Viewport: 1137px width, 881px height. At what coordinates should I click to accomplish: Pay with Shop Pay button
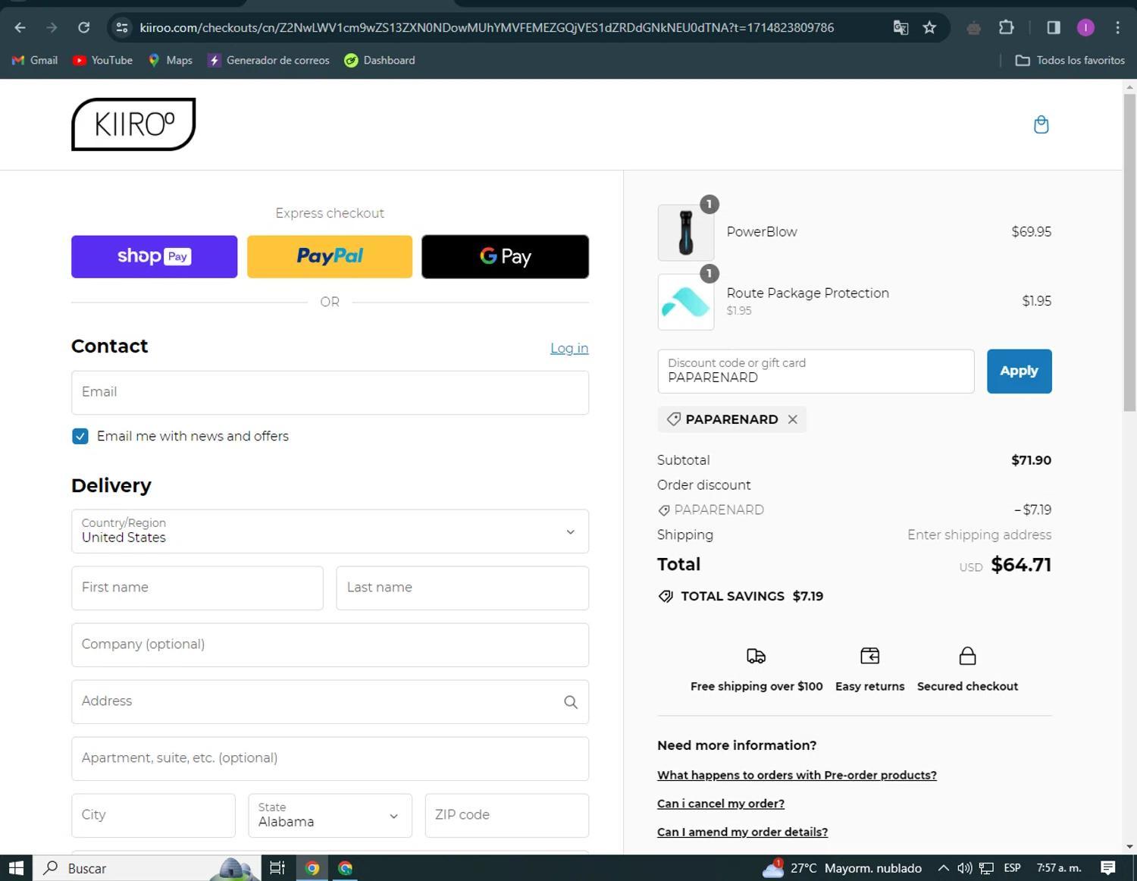click(154, 256)
